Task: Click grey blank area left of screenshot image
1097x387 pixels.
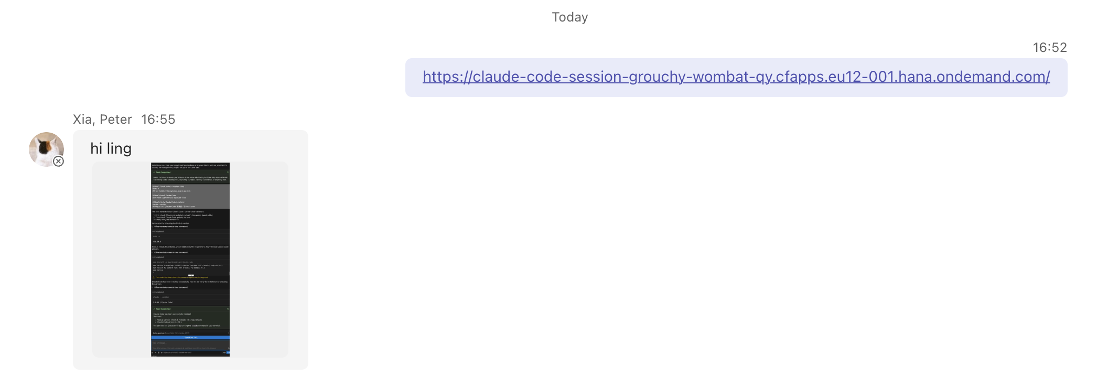Action: tap(122, 260)
